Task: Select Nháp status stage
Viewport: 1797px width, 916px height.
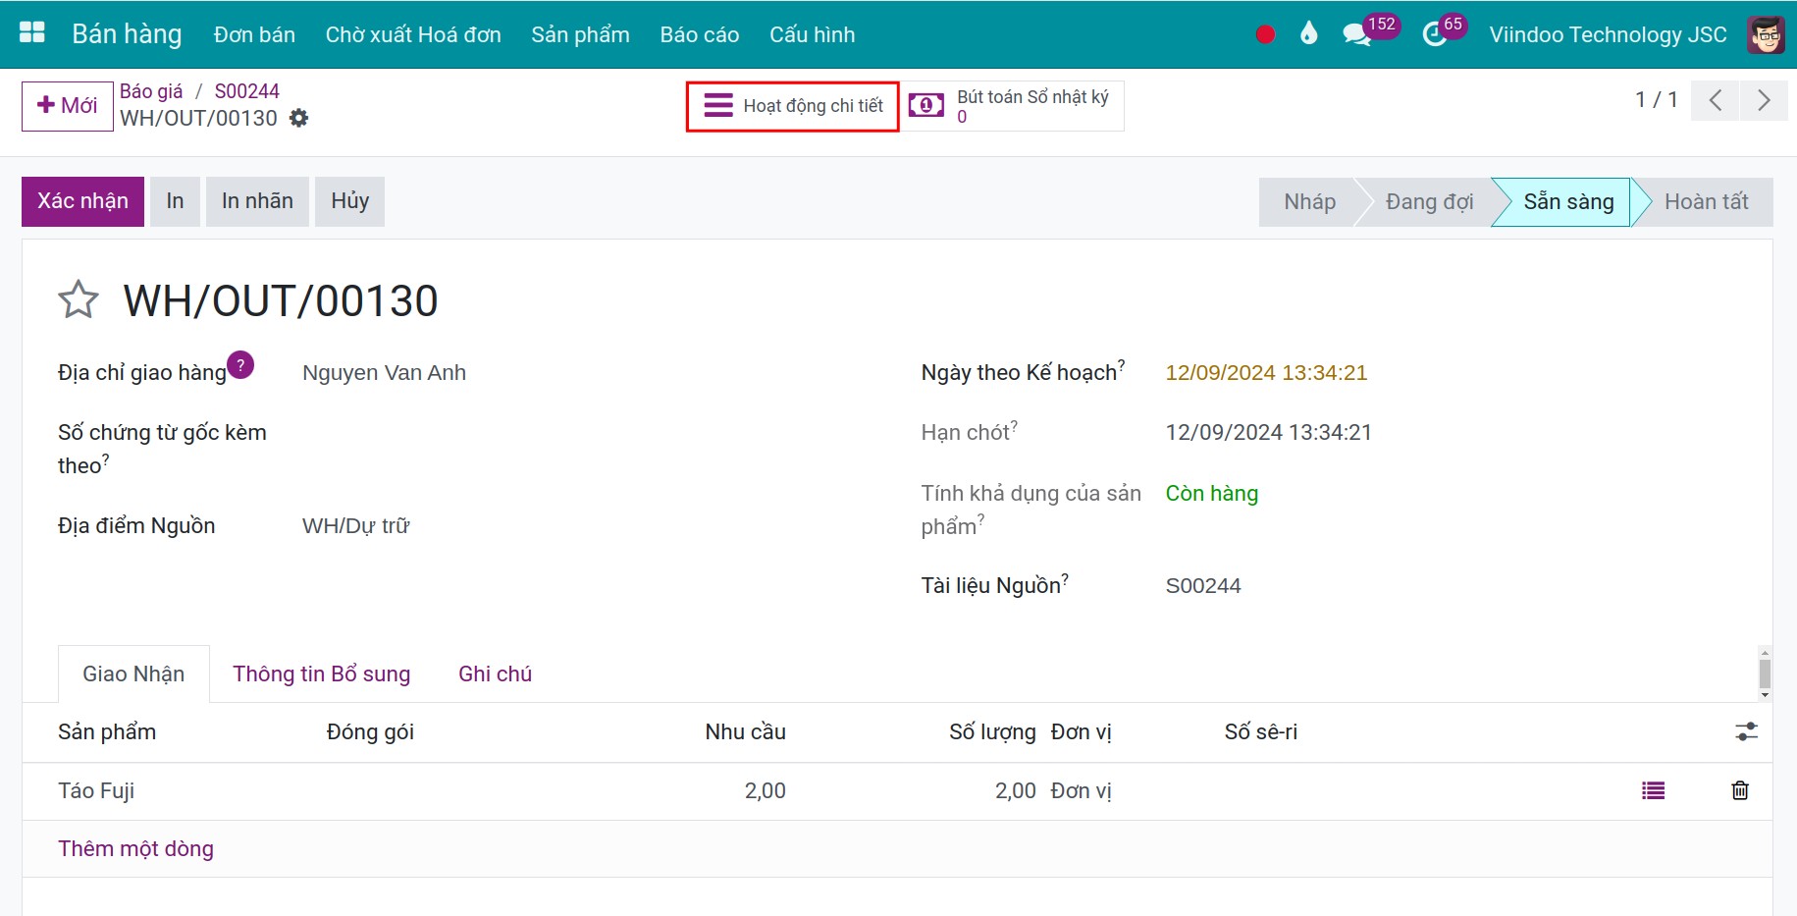Action: 1309,202
